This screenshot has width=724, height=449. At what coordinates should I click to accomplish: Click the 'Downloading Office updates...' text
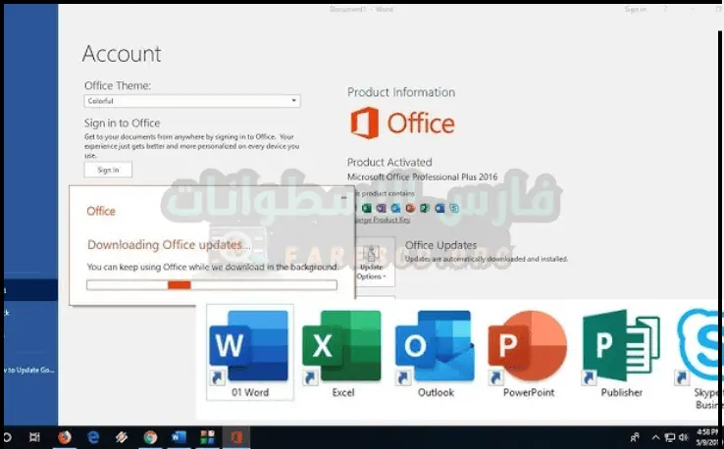click(169, 245)
